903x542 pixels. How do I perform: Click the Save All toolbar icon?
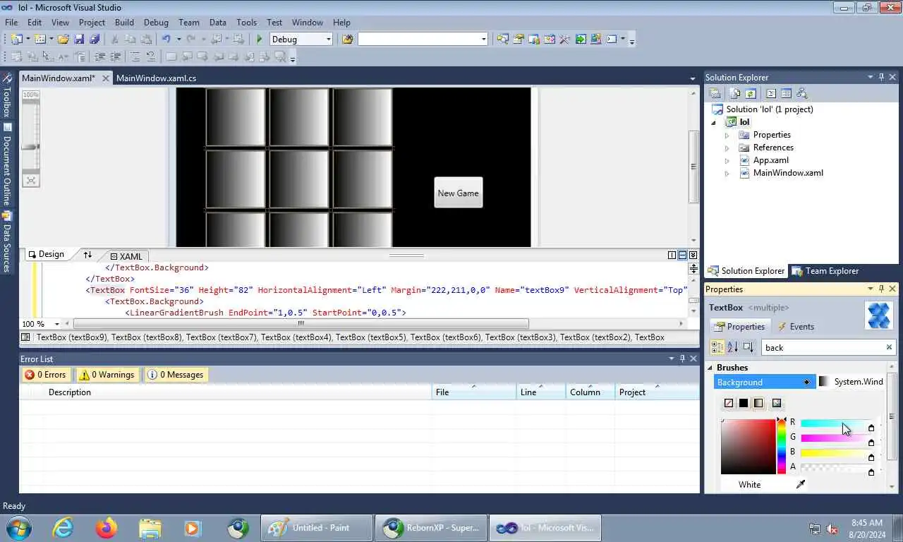pos(94,40)
